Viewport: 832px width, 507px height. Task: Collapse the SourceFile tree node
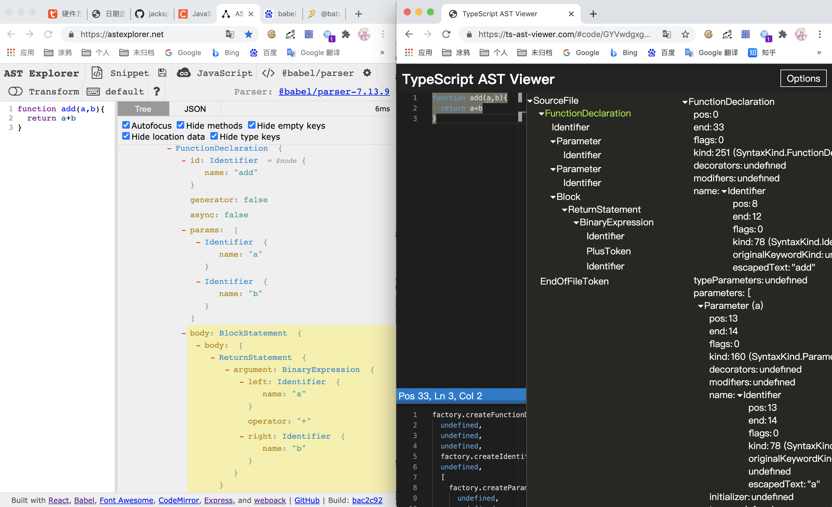tap(530, 101)
